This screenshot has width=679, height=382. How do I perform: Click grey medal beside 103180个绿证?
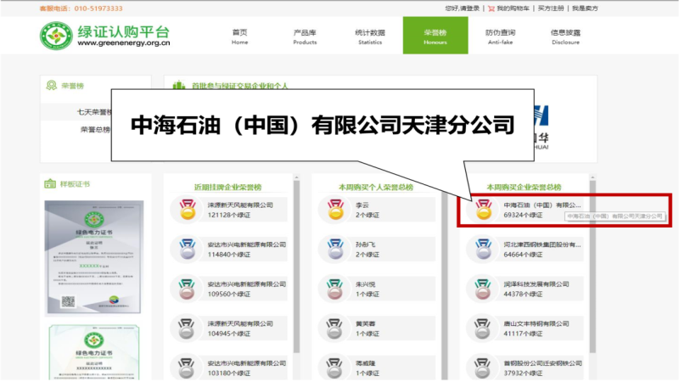point(186,368)
